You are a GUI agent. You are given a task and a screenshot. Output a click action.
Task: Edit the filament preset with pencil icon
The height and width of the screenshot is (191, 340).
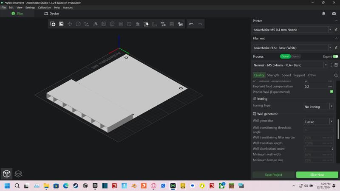336,48
